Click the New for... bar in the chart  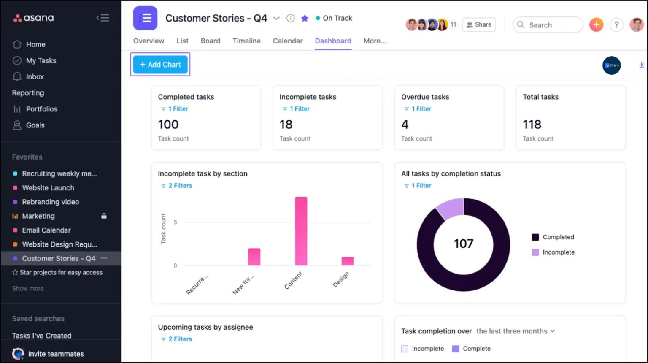click(254, 257)
